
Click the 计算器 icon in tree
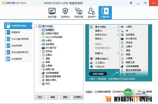click(x=43, y=66)
